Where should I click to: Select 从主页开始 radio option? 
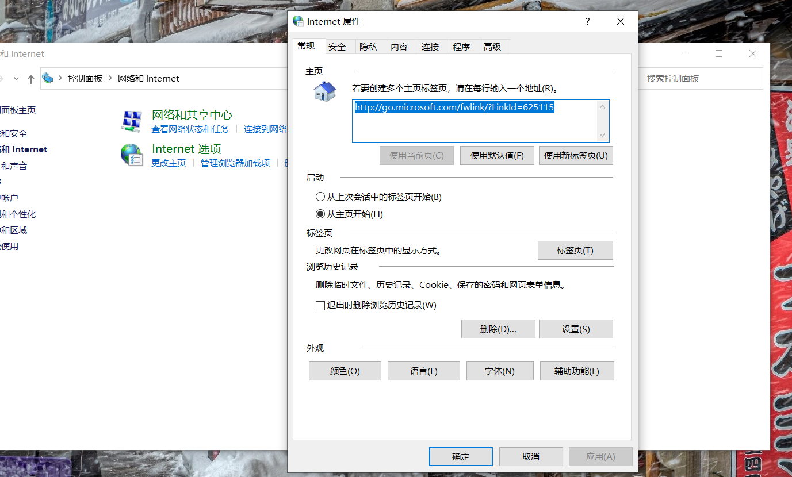(320, 214)
